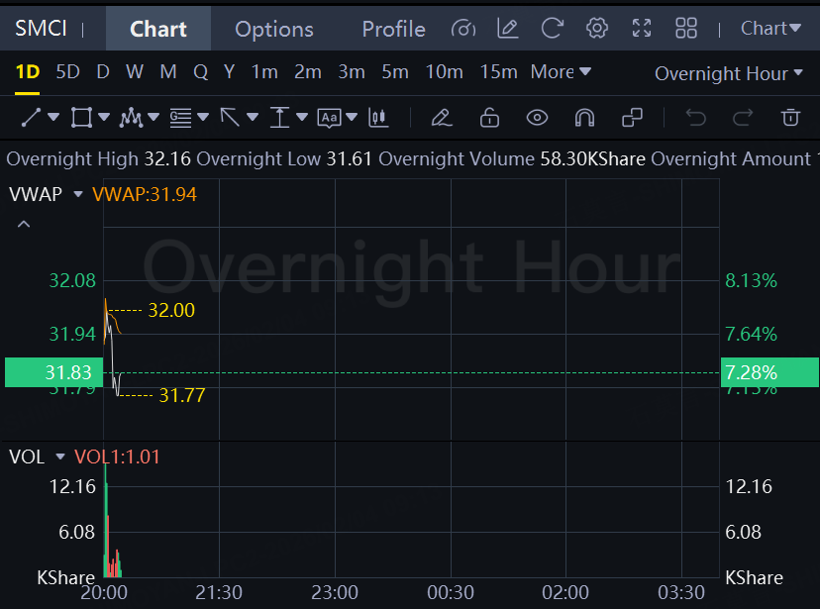The width and height of the screenshot is (820, 609).
Task: Open the VWAP indicator dropdown
Action: (78, 194)
